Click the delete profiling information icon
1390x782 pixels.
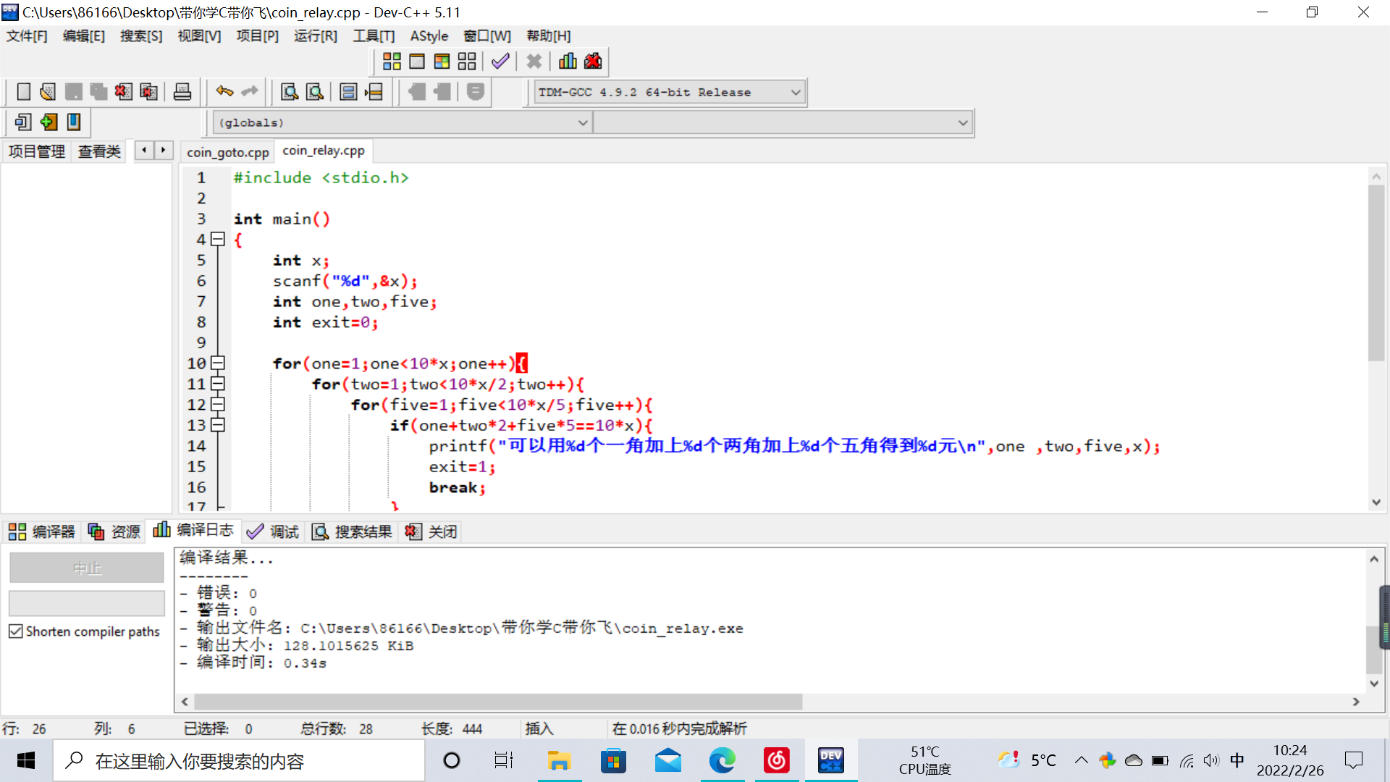pyautogui.click(x=593, y=62)
